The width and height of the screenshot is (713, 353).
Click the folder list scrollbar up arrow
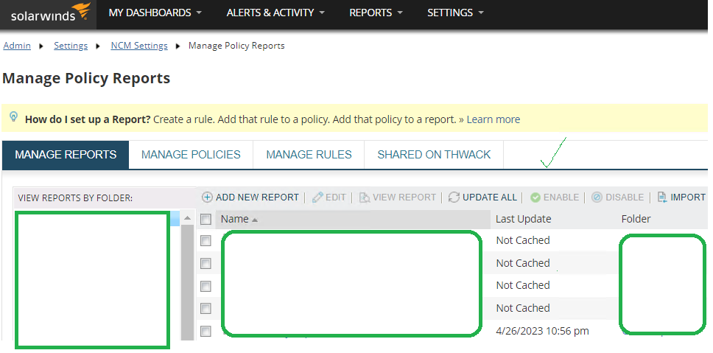tap(187, 219)
